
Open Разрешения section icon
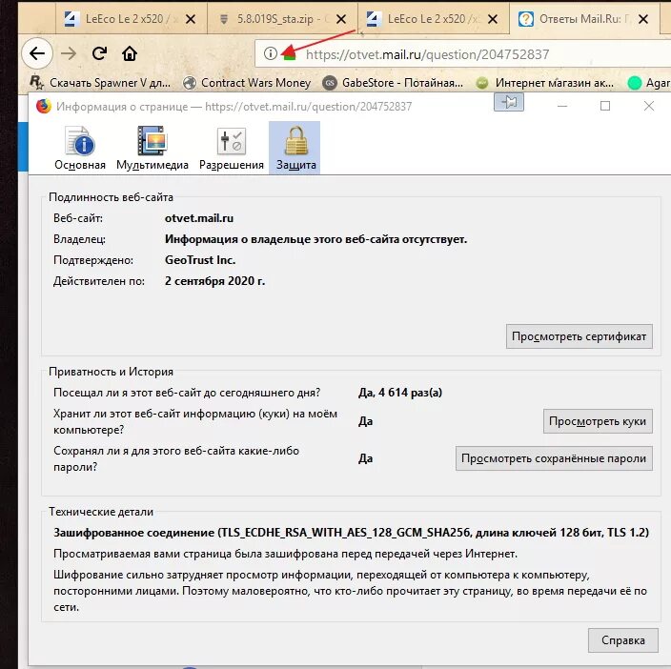231,148
